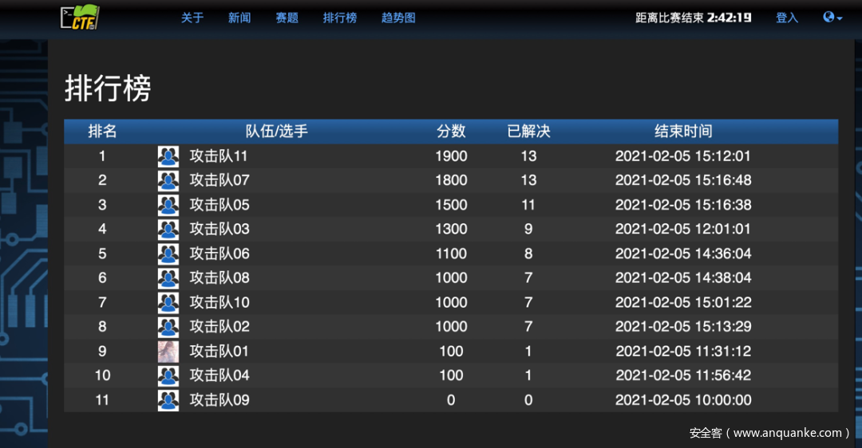
Task: Click solved count 9 of 攻击队03
Action: pyautogui.click(x=528, y=229)
